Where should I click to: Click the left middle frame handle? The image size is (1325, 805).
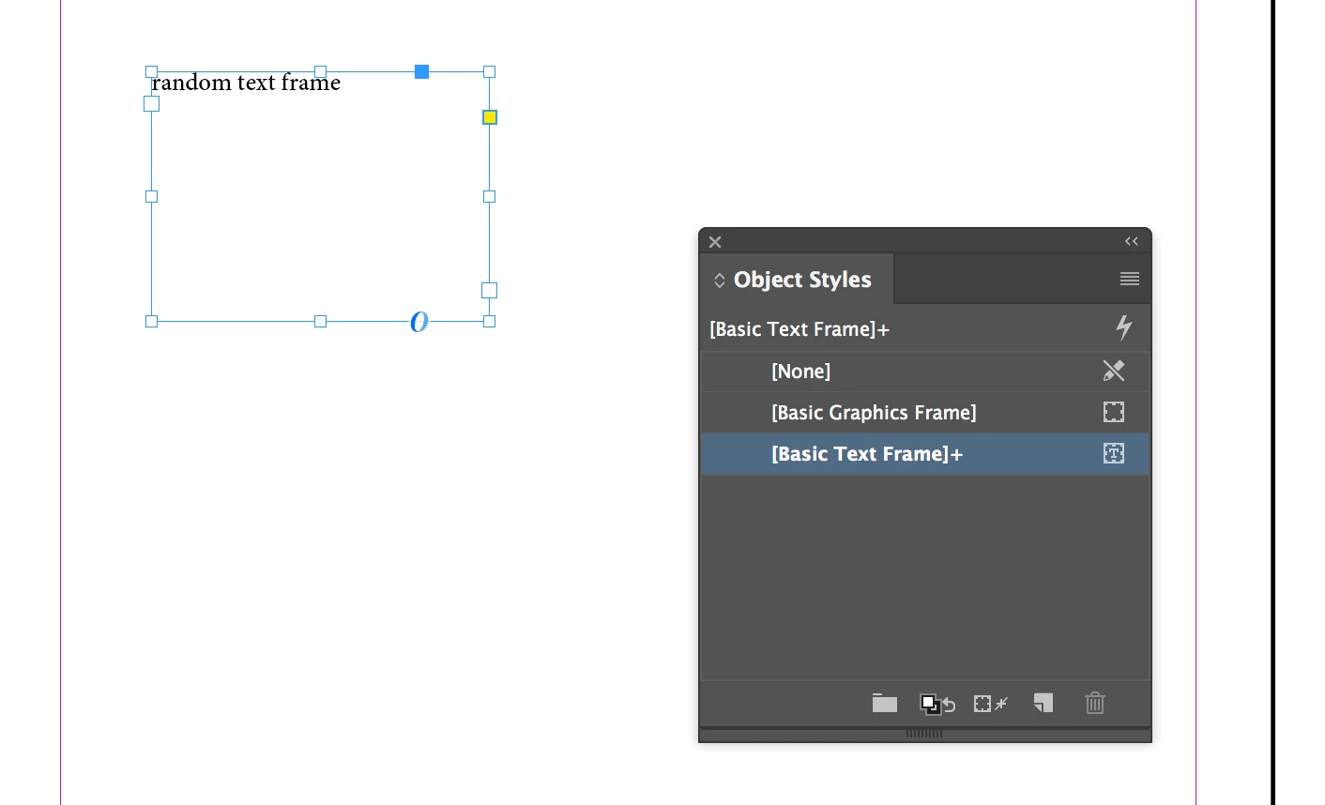[151, 196]
